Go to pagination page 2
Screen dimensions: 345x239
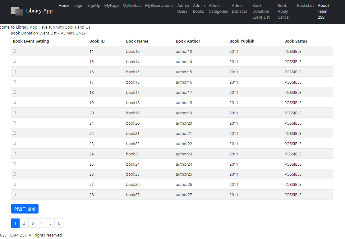(x=24, y=223)
